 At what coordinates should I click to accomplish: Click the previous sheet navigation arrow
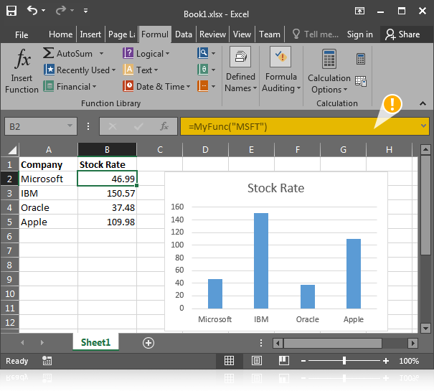(22, 342)
